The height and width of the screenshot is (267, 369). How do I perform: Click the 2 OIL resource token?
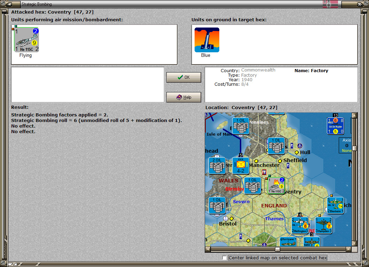click(217, 166)
